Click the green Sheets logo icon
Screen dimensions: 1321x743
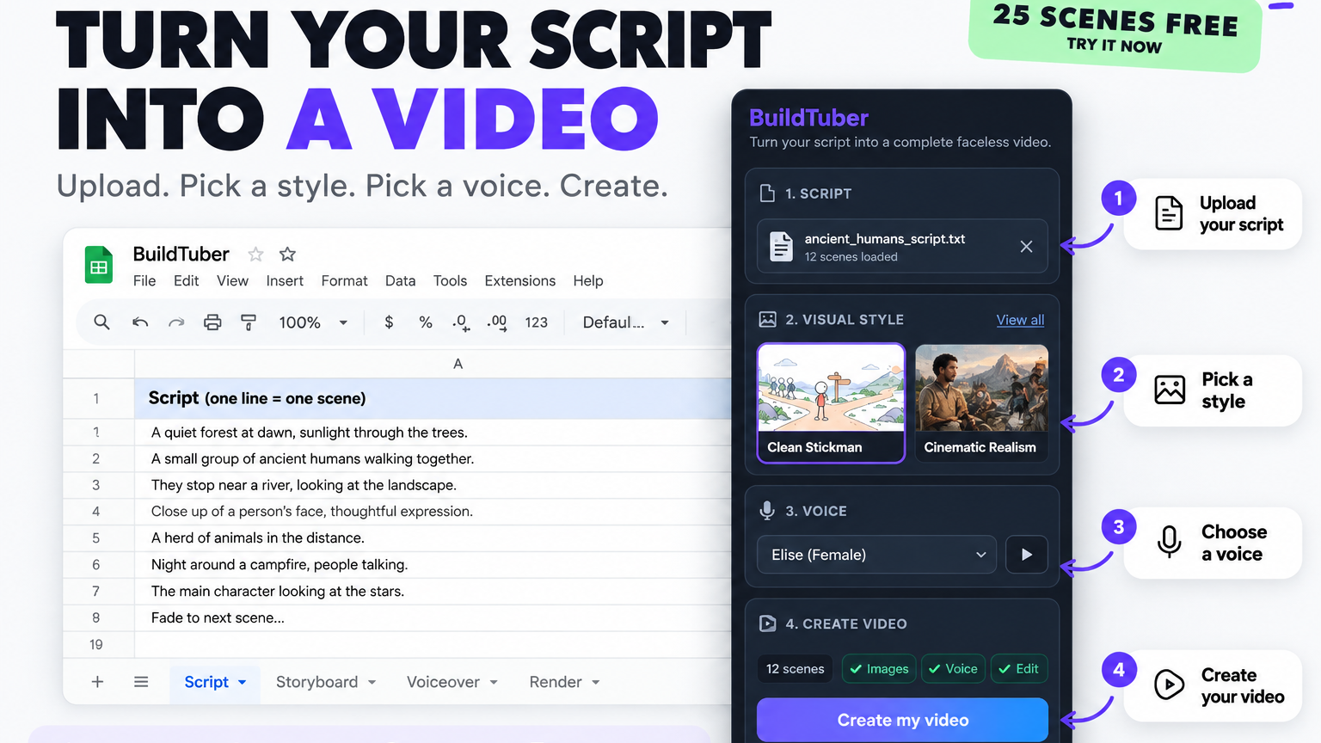[99, 265]
